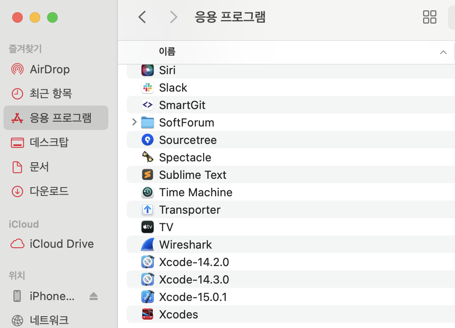Select the Wireshark row name
Image resolution: width=455 pixels, height=328 pixels.
click(x=186, y=245)
